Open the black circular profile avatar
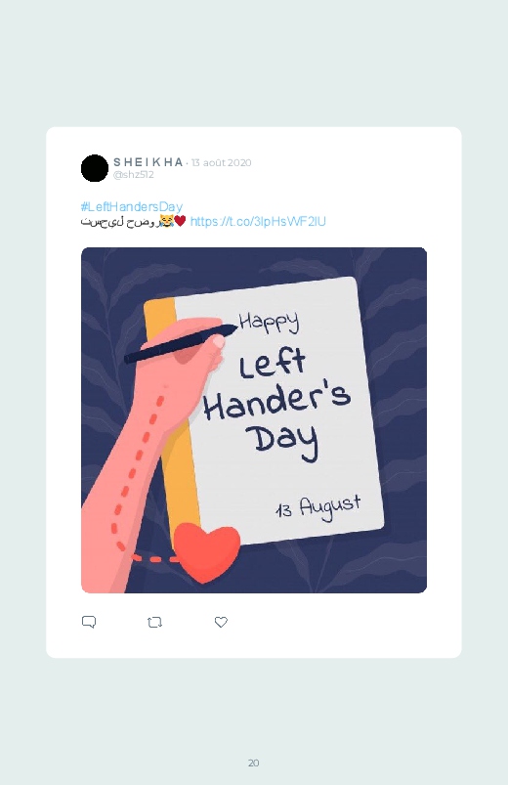The image size is (508, 785). [95, 168]
